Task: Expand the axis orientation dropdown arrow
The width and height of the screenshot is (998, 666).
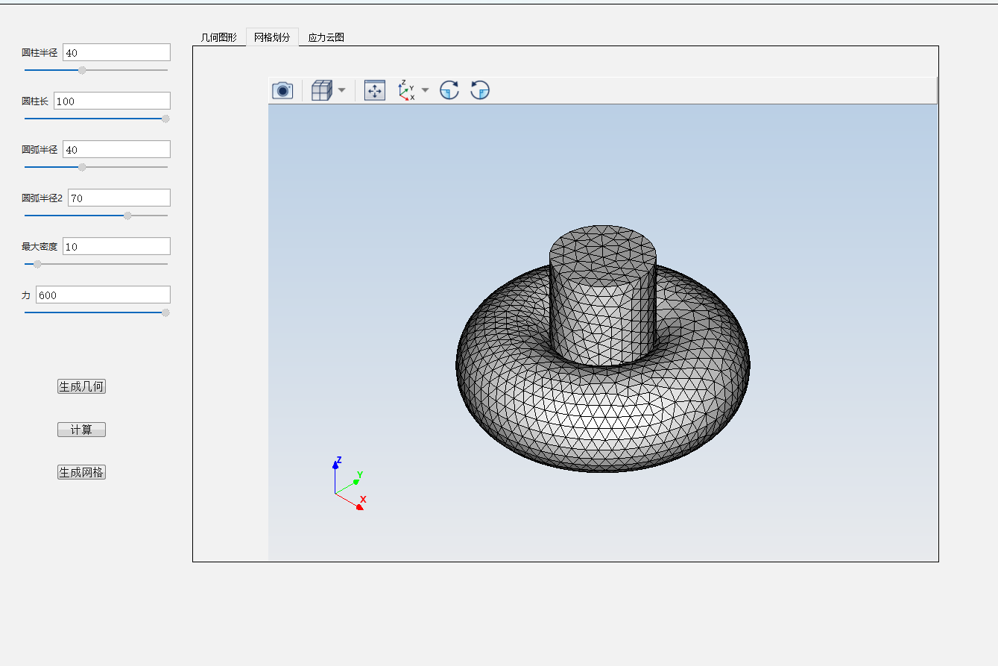Action: pos(426,90)
